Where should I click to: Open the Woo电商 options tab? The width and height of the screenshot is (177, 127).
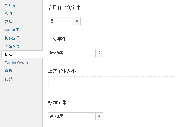tap(12, 30)
